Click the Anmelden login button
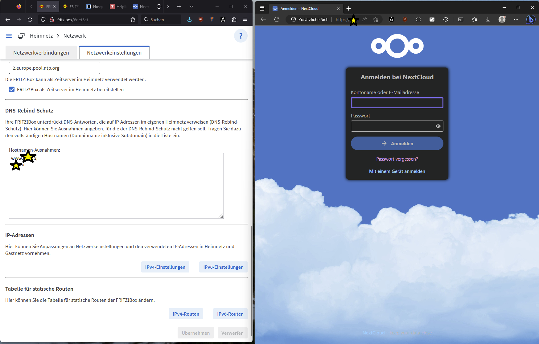Image resolution: width=539 pixels, height=344 pixels. click(x=397, y=143)
